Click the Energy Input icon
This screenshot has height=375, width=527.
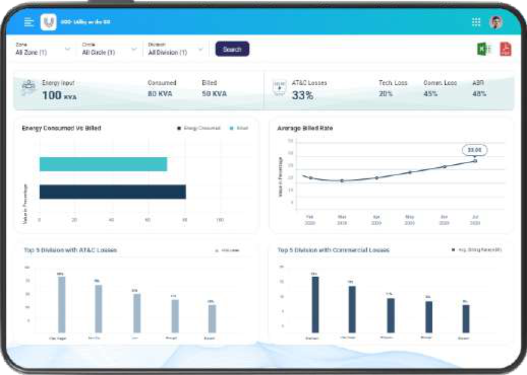click(29, 88)
